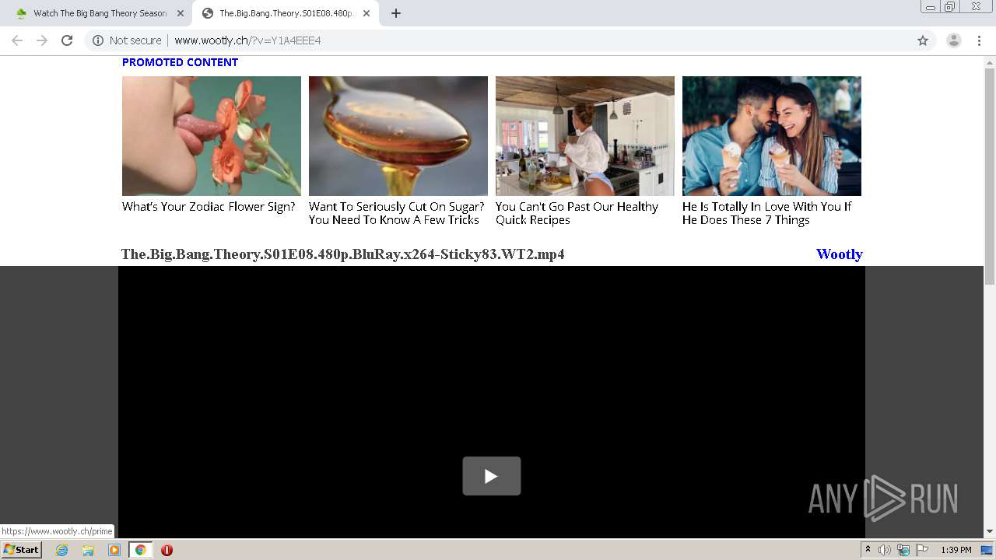
Task: Open the volume speaker tray icon
Action: click(885, 550)
